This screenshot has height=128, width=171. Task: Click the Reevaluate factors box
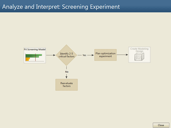66,85
